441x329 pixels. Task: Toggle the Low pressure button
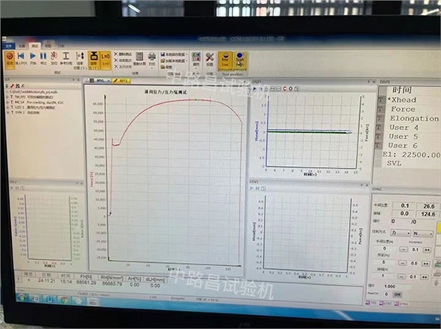pos(225,60)
